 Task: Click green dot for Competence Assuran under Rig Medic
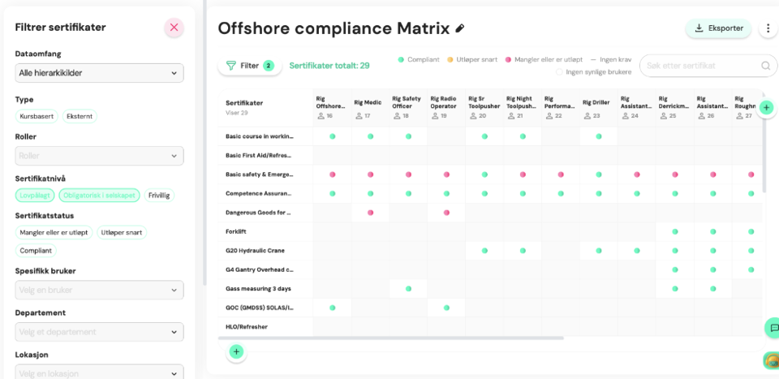pyautogui.click(x=371, y=194)
